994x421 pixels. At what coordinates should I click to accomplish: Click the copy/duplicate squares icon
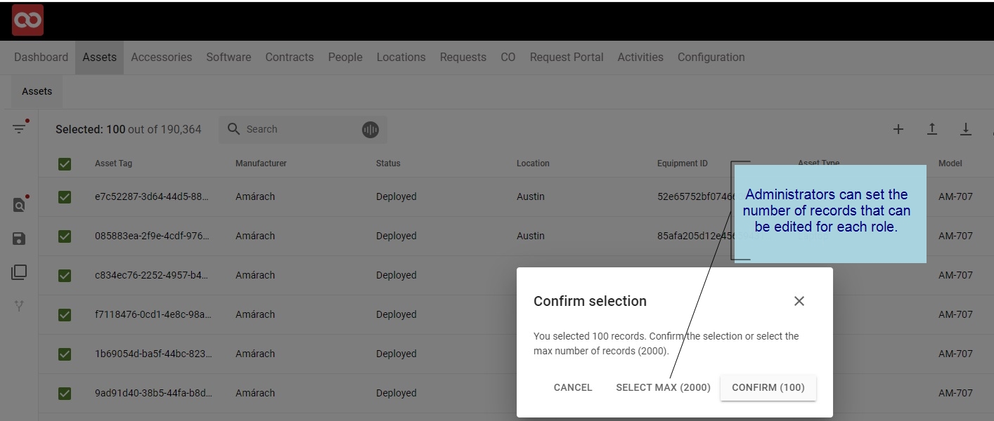[19, 272]
